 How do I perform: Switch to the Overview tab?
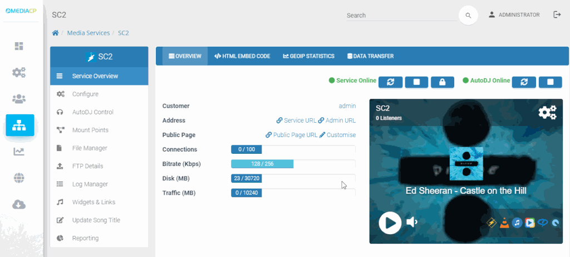click(185, 56)
